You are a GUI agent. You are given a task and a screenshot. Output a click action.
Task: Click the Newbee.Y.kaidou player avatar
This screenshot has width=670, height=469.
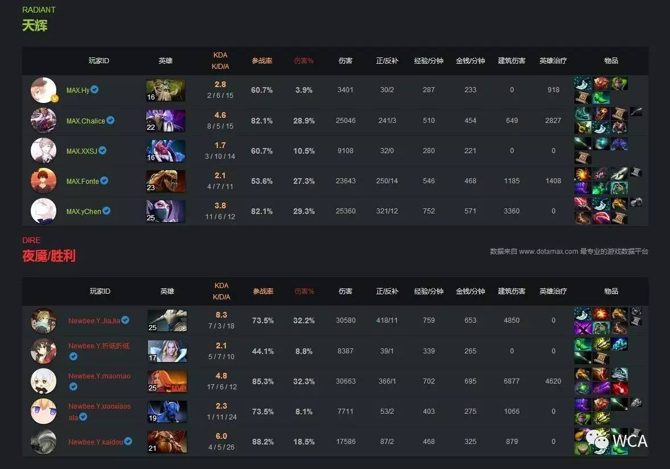tap(44, 442)
